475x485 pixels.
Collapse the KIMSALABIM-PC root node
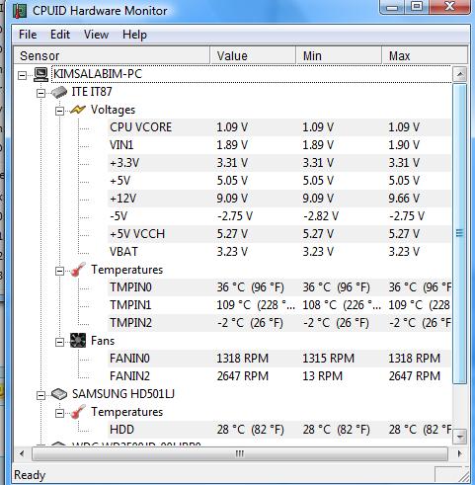22,75
